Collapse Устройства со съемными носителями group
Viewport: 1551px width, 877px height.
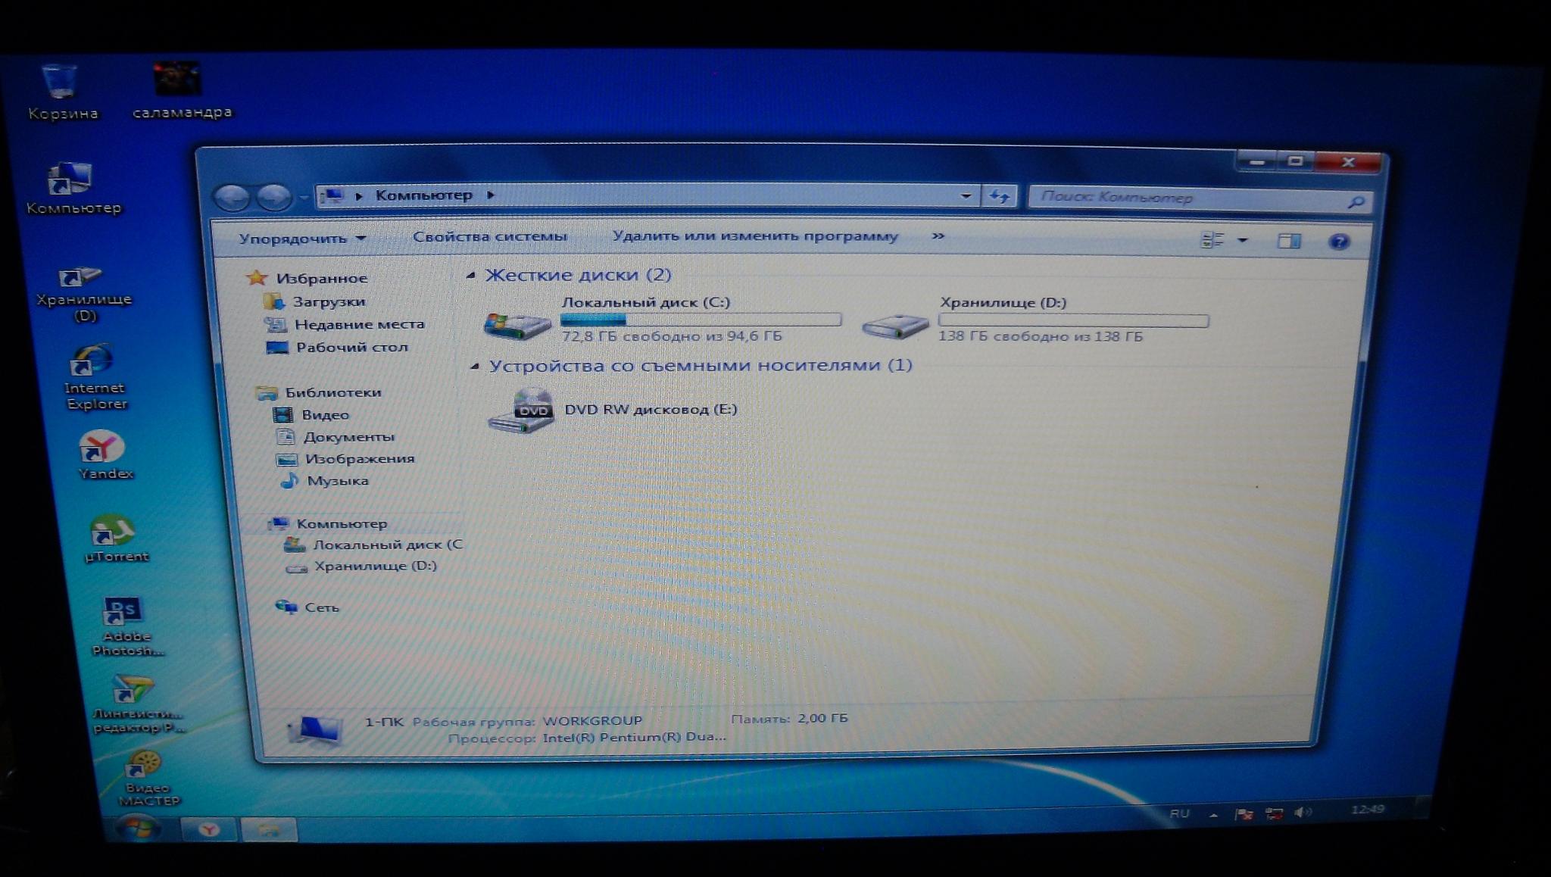pos(475,367)
